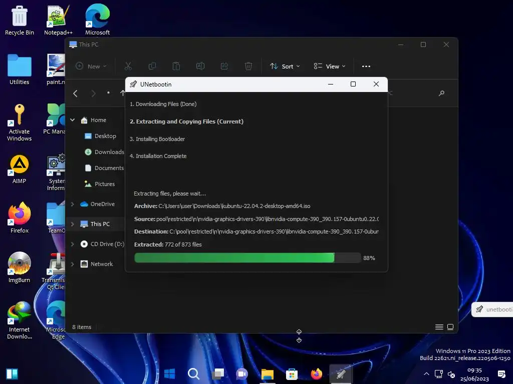Image resolution: width=513 pixels, height=384 pixels.
Task: Open File Explorer from the taskbar
Action: (x=268, y=373)
